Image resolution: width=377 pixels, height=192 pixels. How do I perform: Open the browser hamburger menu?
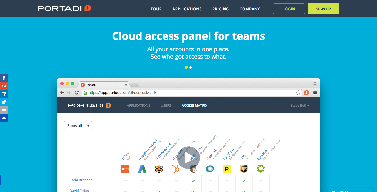click(315, 93)
